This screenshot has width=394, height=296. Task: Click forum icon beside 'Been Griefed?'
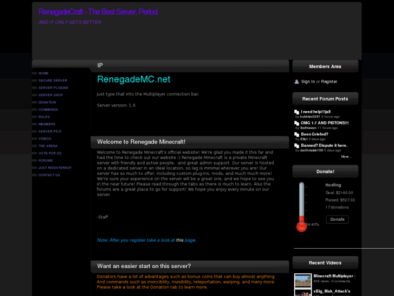(x=297, y=135)
